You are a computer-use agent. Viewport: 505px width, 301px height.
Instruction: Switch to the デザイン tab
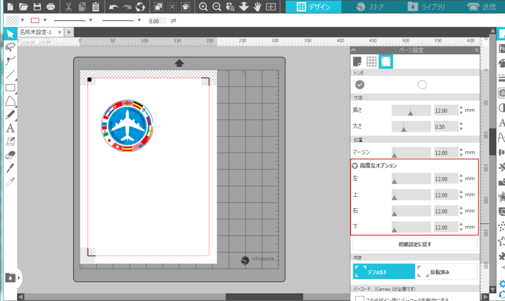(x=314, y=6)
